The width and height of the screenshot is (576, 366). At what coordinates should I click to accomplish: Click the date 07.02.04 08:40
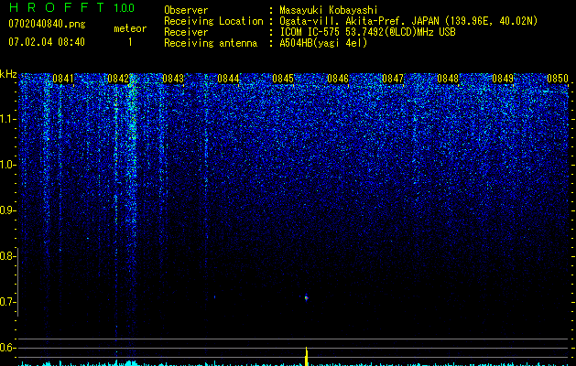[x=47, y=42]
